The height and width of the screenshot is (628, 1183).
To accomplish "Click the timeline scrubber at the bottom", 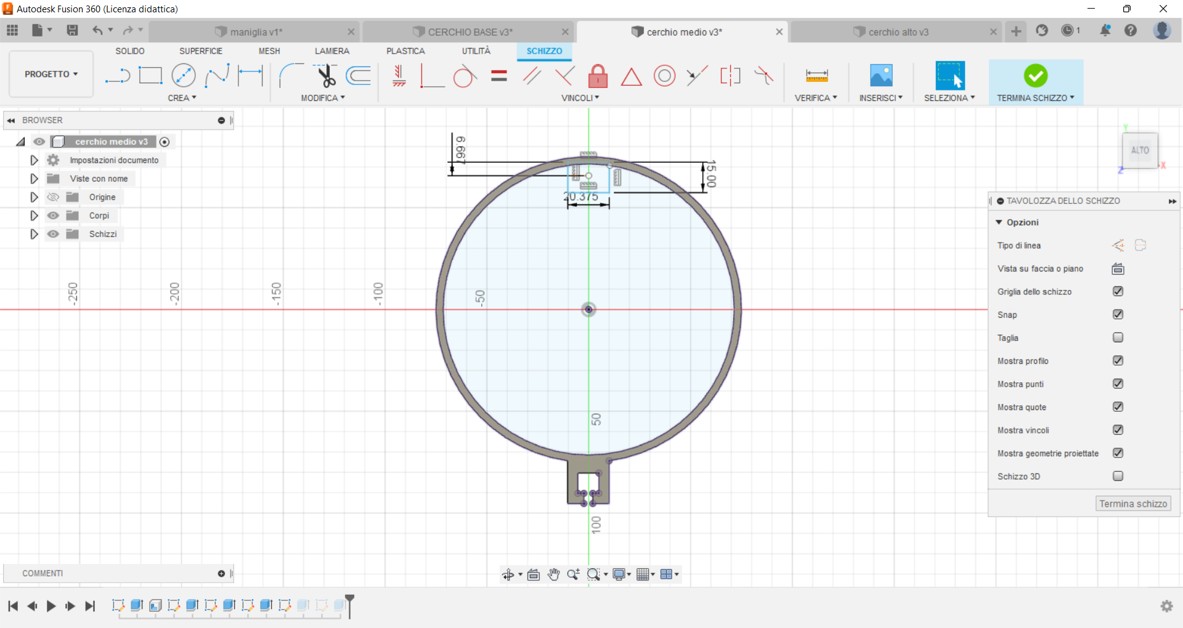I will [350, 606].
